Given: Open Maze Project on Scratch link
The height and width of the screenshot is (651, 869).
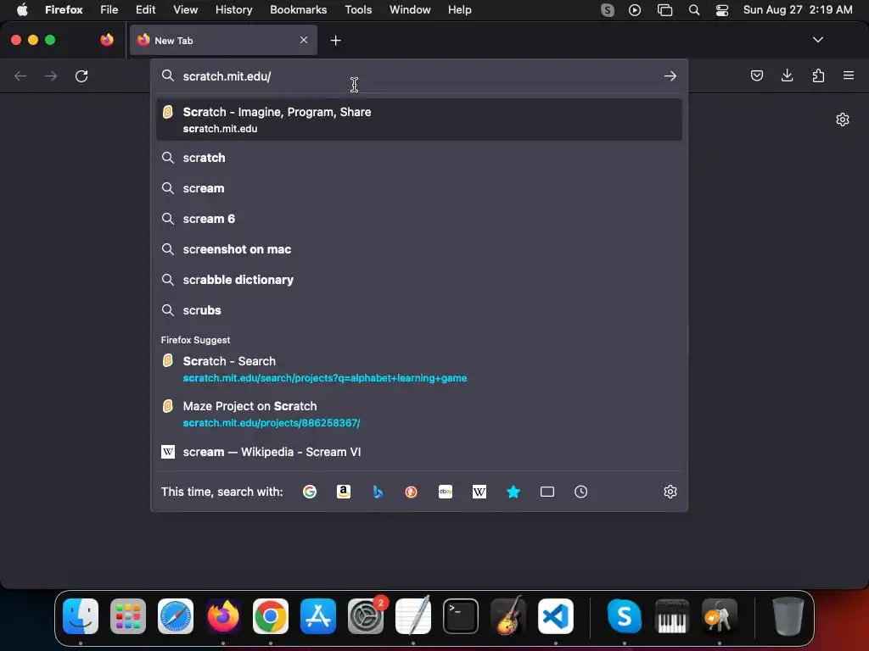Looking at the screenshot, I should point(419,414).
